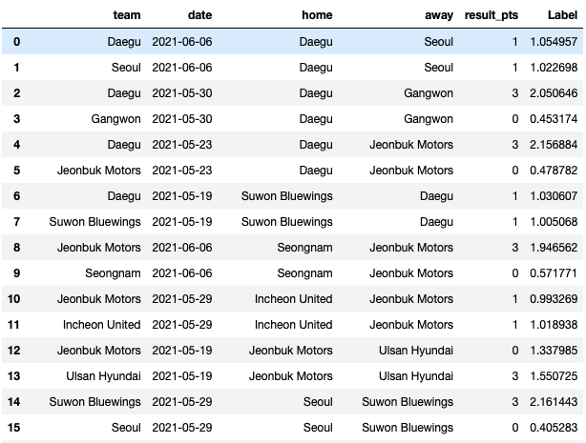Click team cell 'Incheon United' in row 11
The height and width of the screenshot is (443, 586).
[x=102, y=325]
